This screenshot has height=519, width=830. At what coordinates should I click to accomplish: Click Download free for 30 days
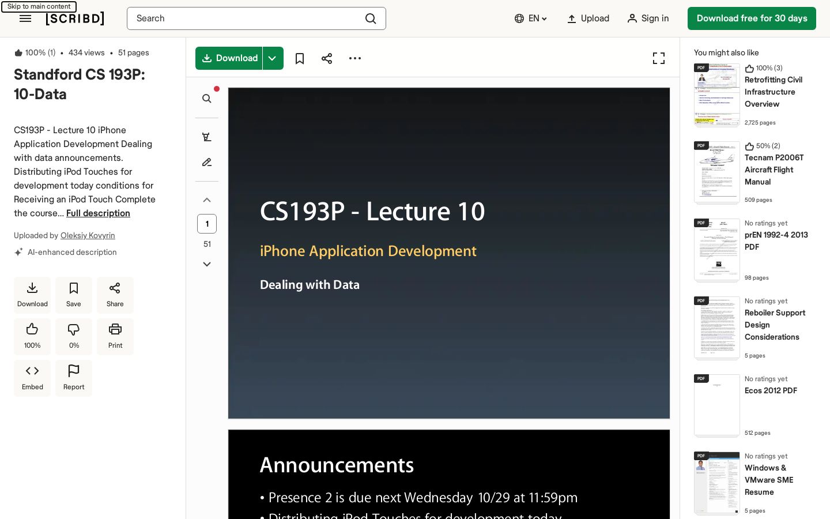(752, 18)
